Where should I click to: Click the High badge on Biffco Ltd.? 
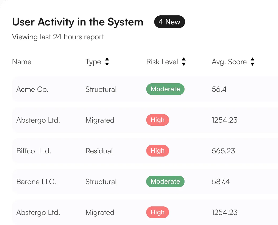click(x=157, y=151)
